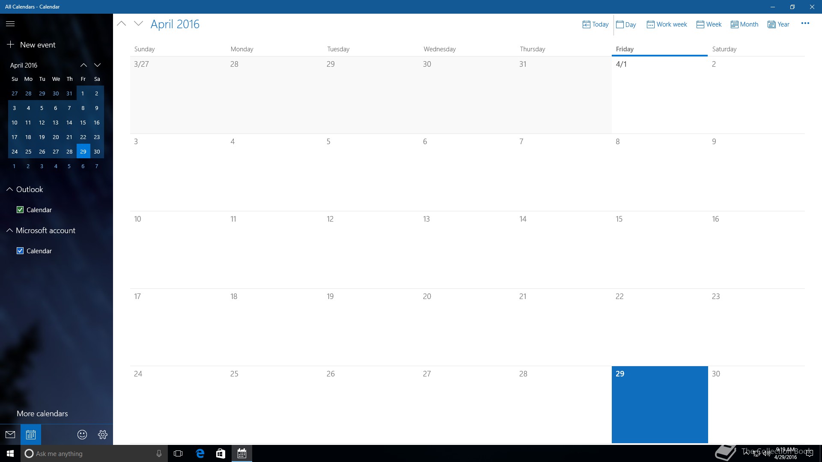Go to next month in main calendar header
Image resolution: width=822 pixels, height=462 pixels.
coord(138,24)
